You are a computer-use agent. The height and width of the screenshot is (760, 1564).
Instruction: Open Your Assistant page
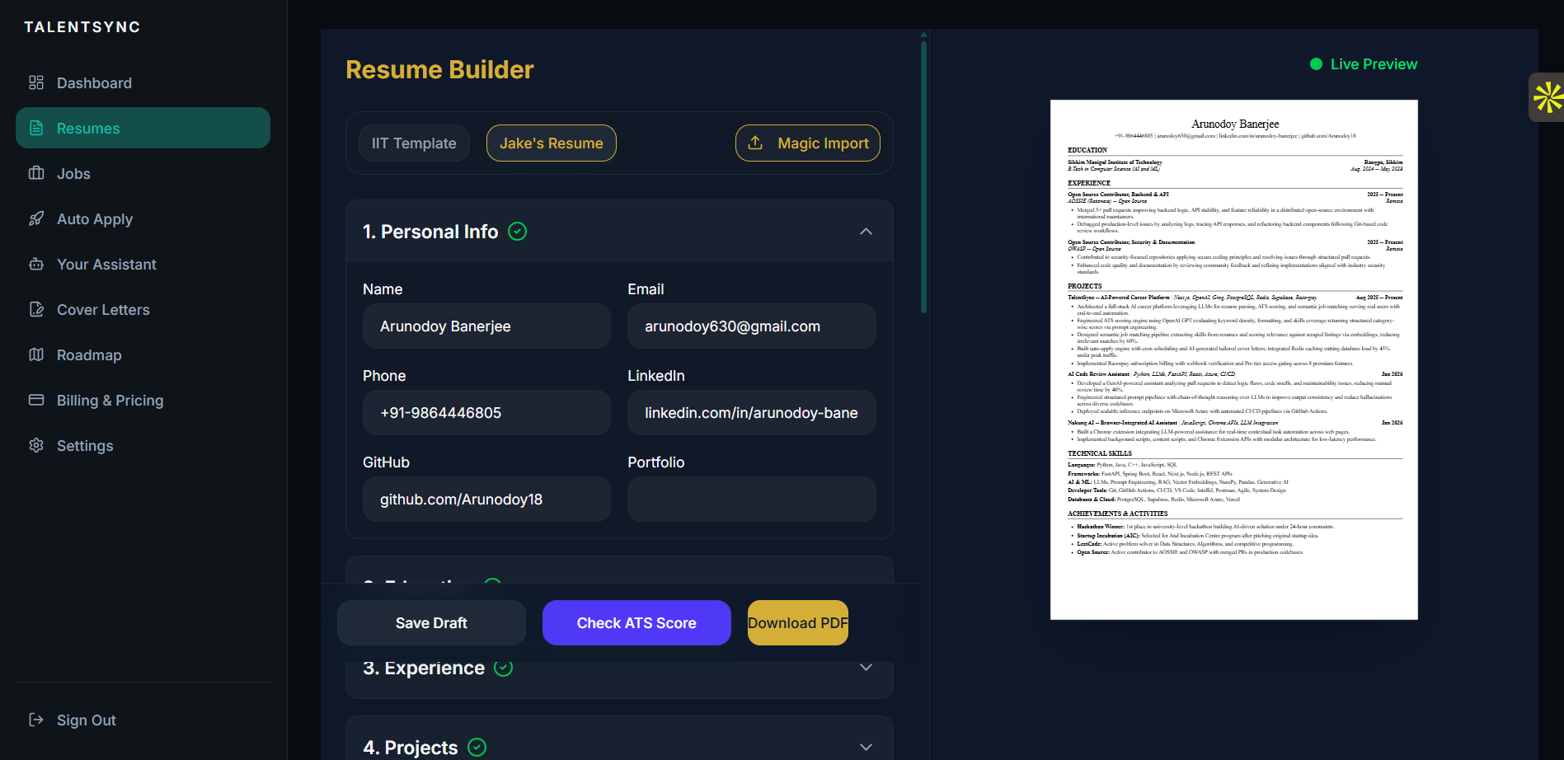coord(143,264)
